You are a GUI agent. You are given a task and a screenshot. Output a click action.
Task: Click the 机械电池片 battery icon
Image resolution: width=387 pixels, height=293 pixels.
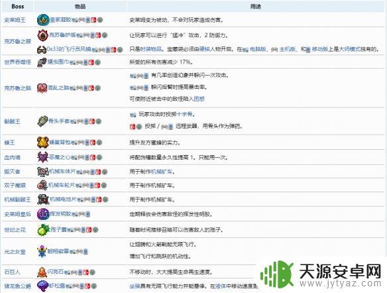(43, 200)
